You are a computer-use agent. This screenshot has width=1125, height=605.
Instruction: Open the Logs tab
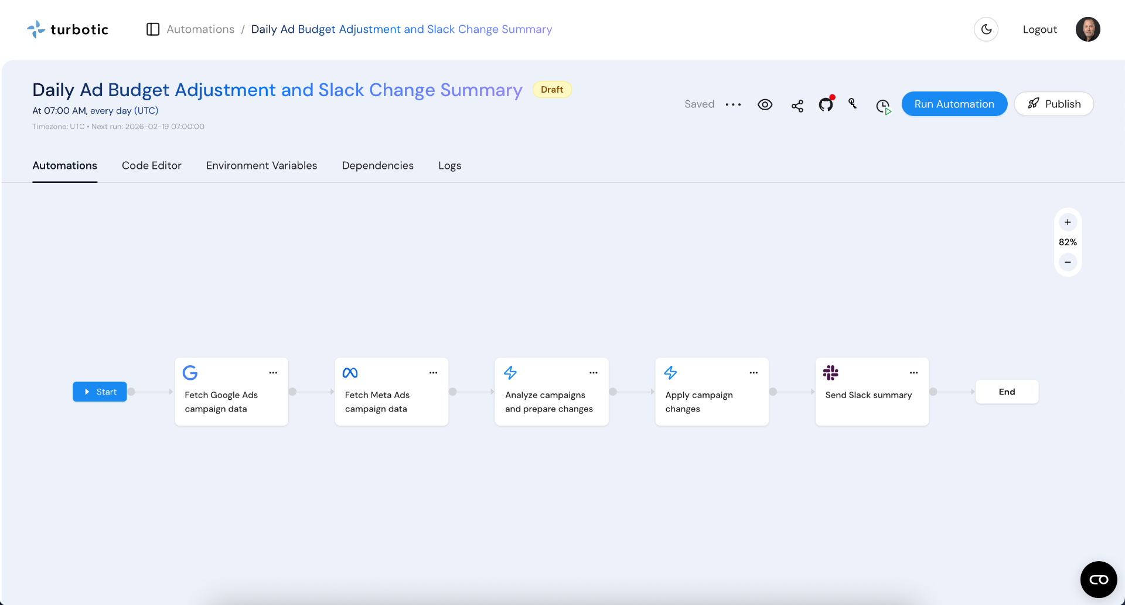click(x=449, y=165)
